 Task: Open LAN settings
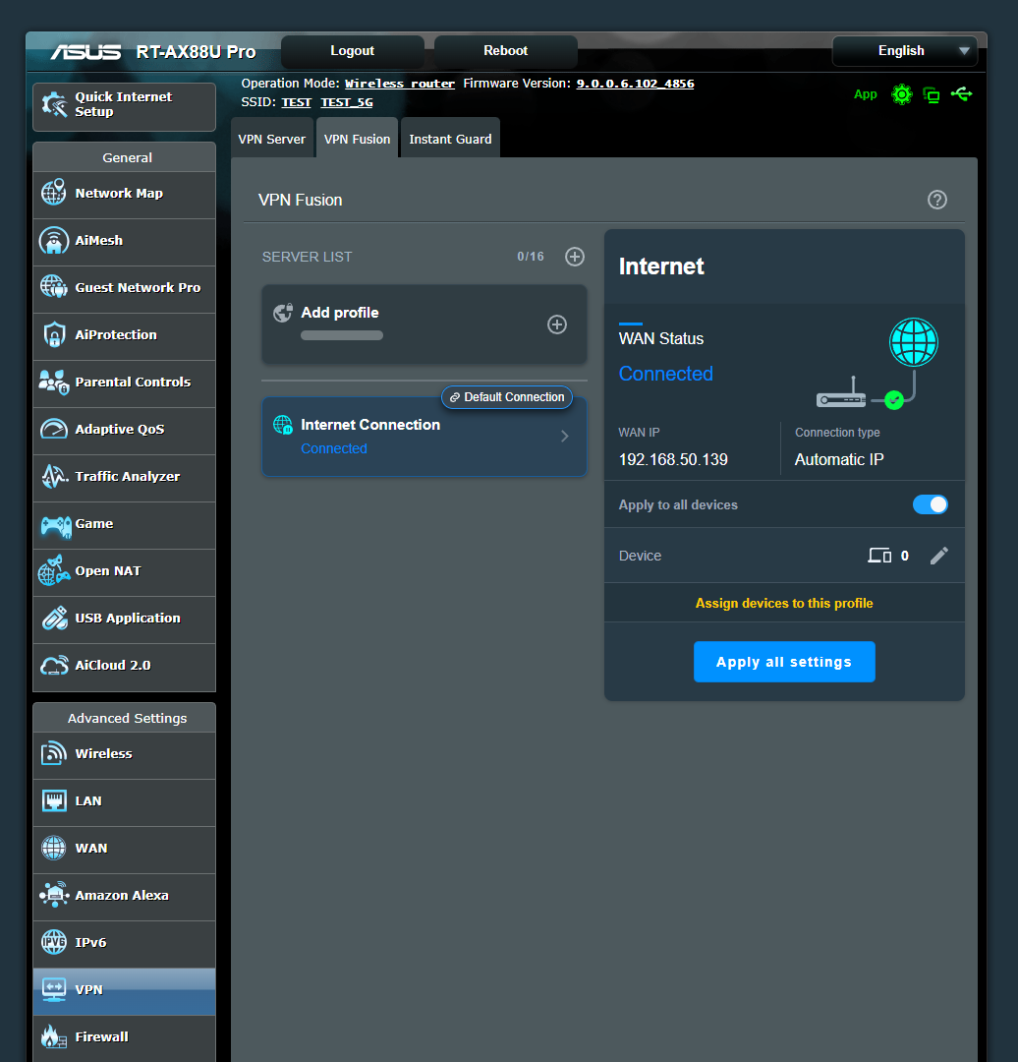pyautogui.click(x=124, y=802)
